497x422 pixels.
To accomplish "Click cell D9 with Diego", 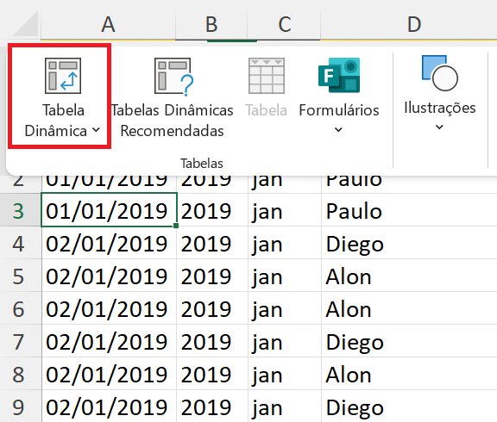I will coord(409,406).
